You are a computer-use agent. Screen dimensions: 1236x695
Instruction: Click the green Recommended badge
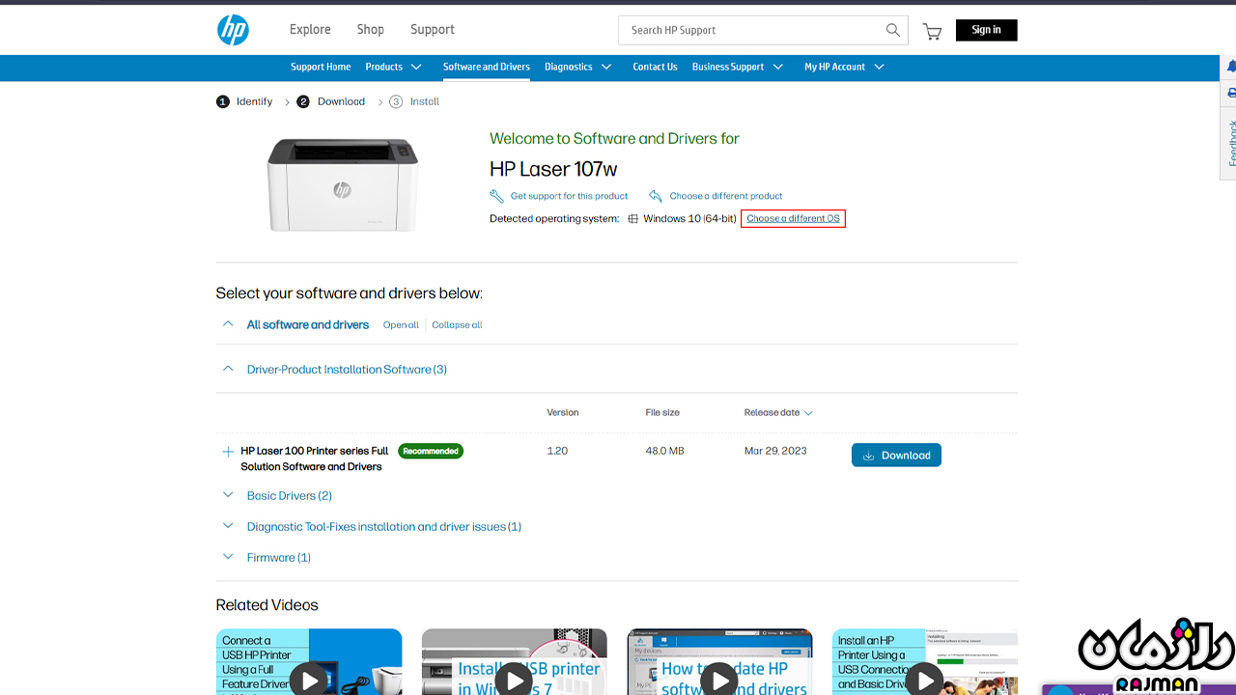431,451
